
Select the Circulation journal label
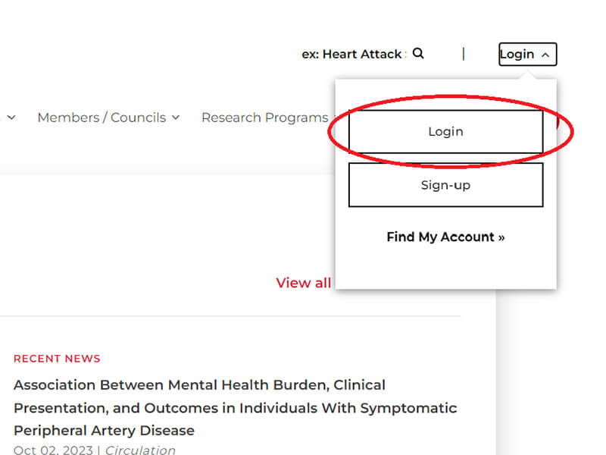click(140, 450)
